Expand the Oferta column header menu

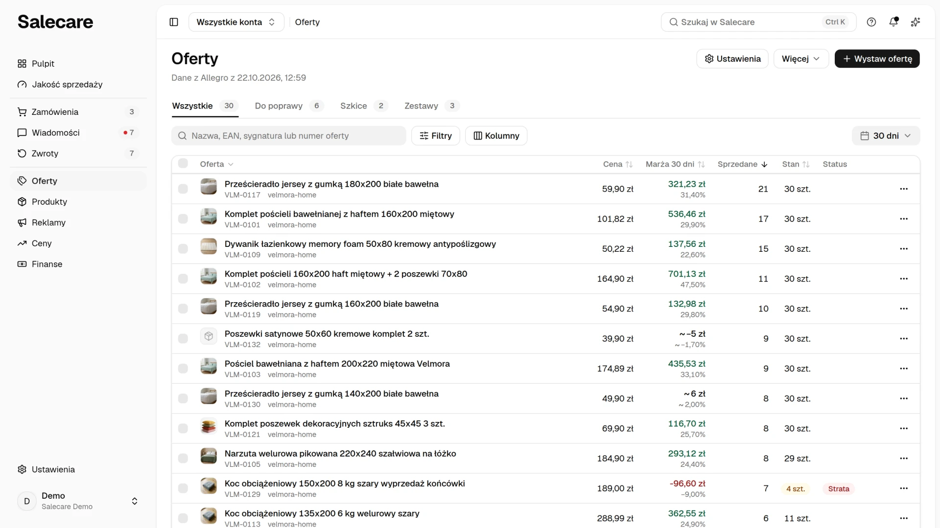216,164
